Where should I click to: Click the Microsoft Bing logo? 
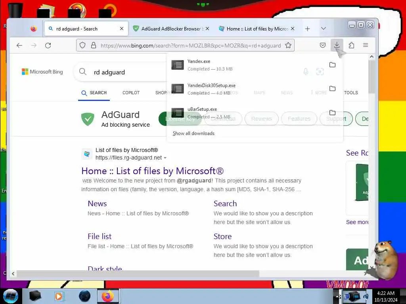click(x=42, y=72)
